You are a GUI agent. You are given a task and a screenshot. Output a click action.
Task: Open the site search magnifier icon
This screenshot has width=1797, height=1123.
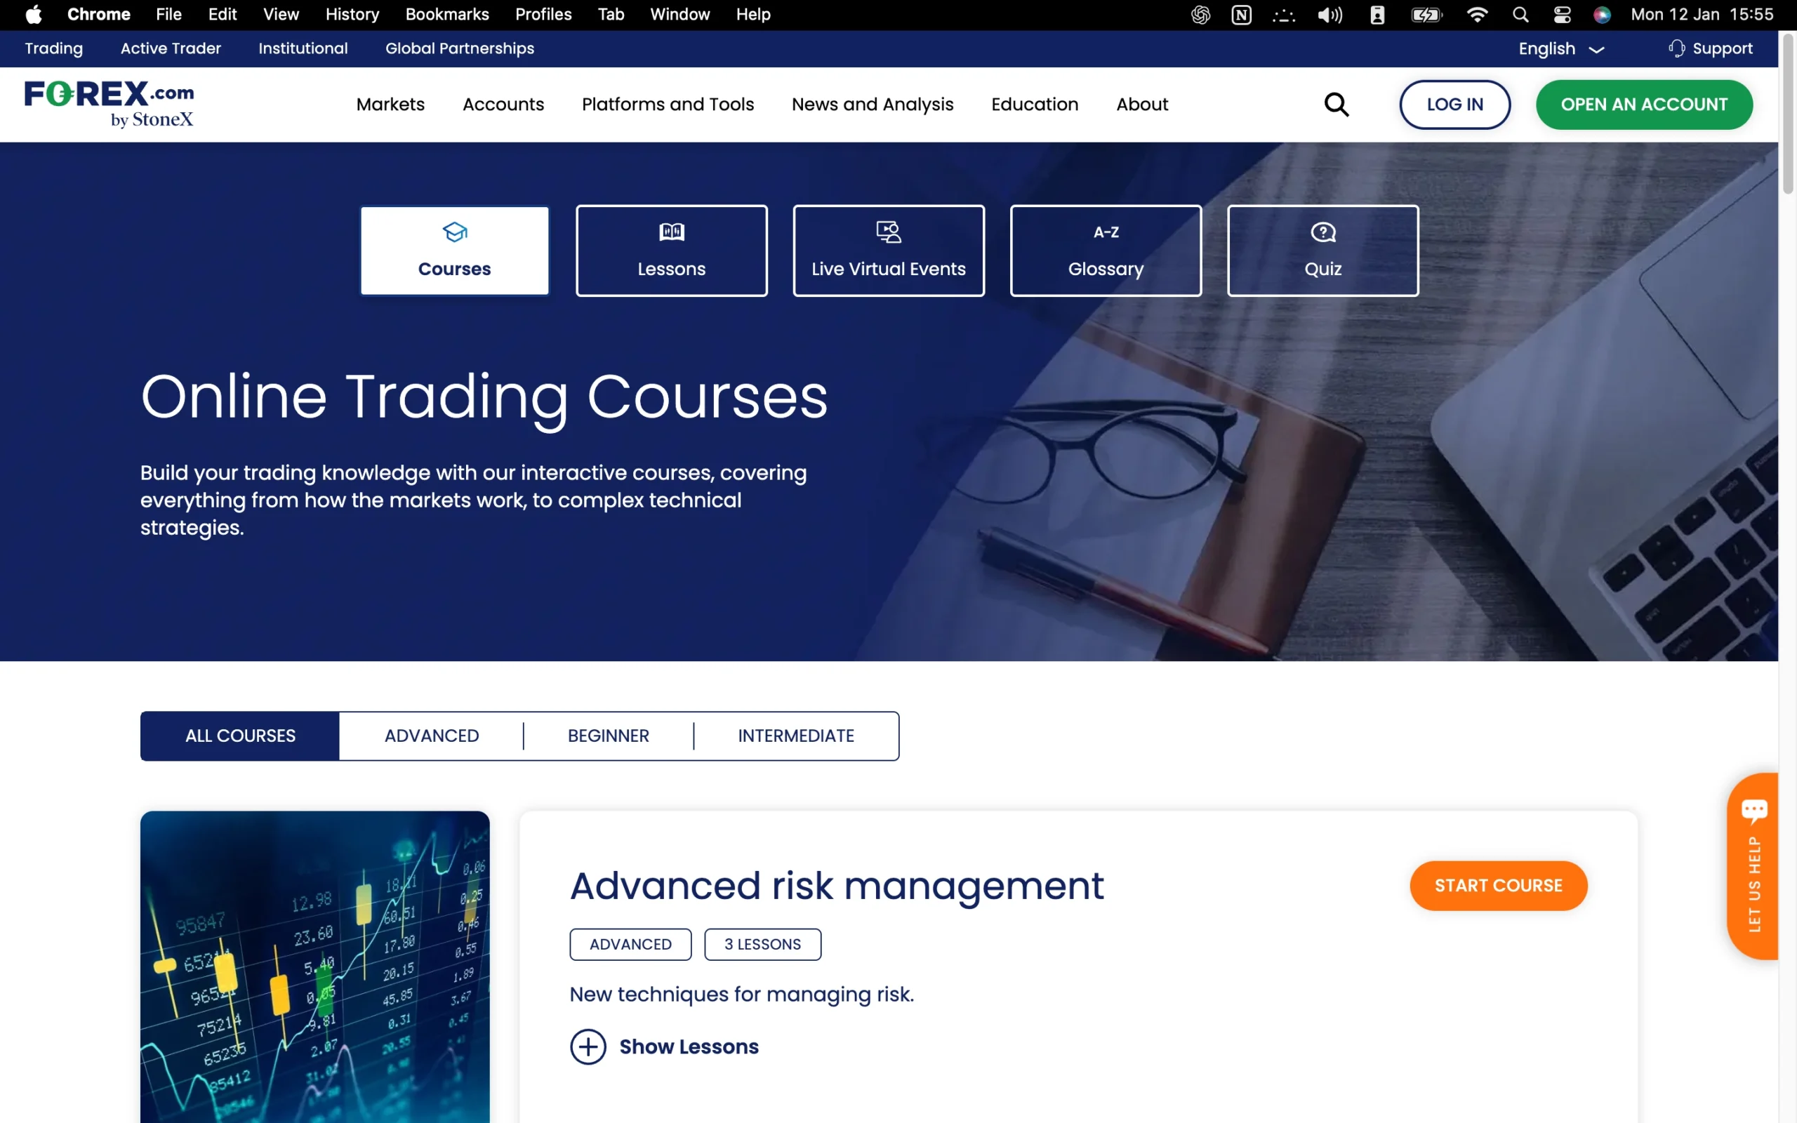tap(1337, 104)
